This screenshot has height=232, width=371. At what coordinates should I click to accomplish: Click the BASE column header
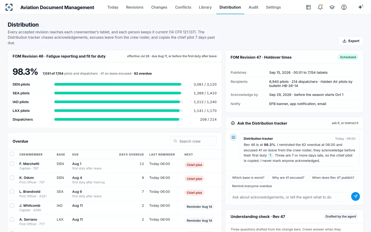click(61, 155)
